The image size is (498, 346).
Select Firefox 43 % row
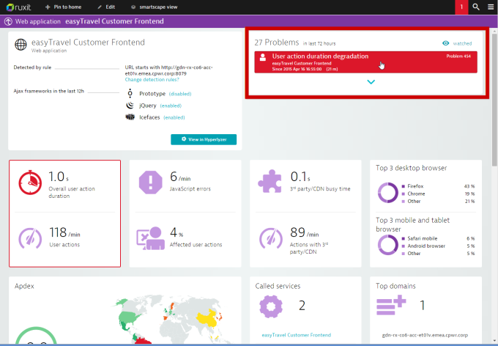click(x=438, y=186)
